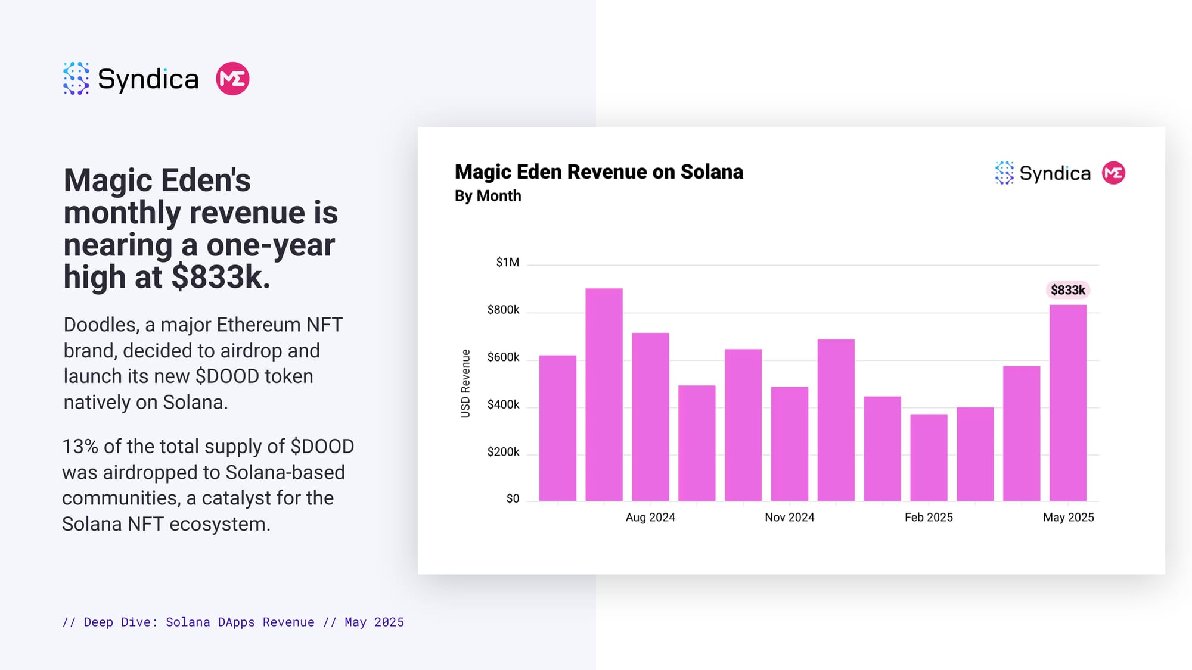Click the bar above Aug 2024
The image size is (1192, 670).
650,417
